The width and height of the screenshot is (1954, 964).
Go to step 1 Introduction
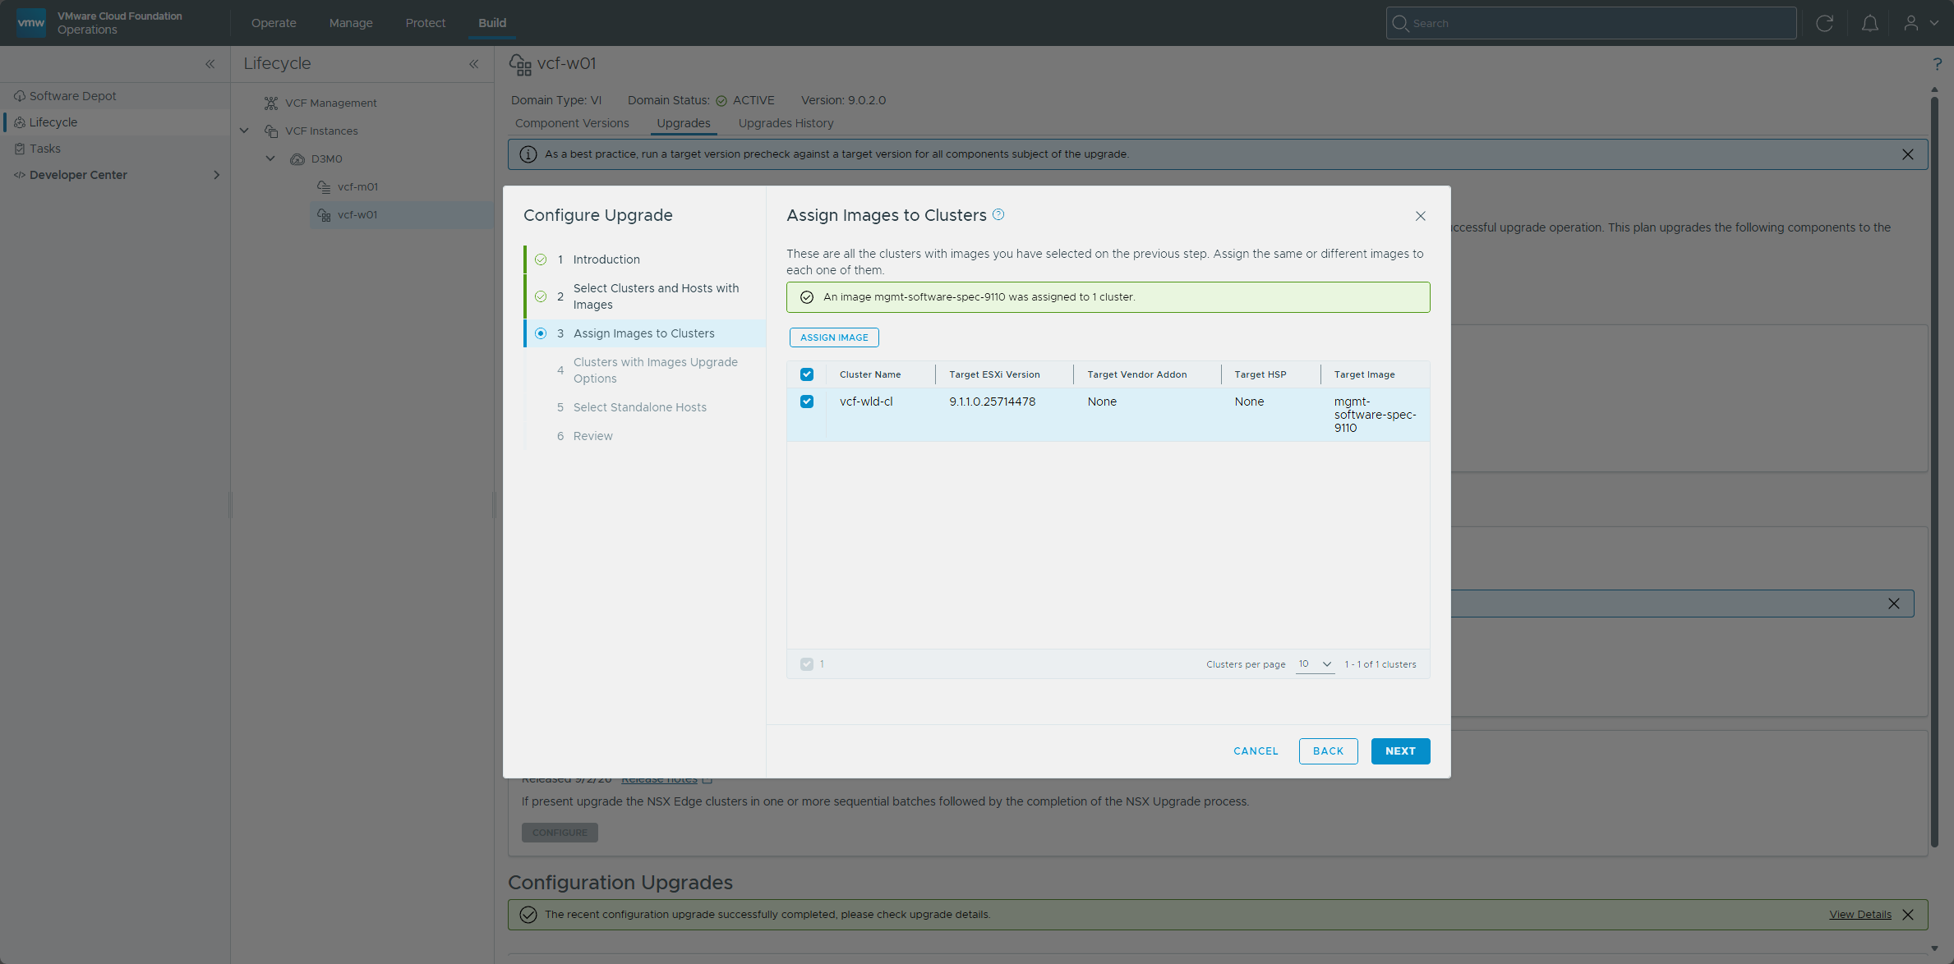click(x=606, y=259)
